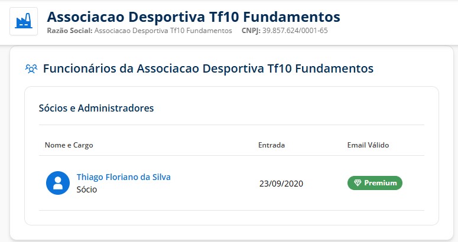This screenshot has width=458, height=242.
Task: Click the diamond icon in Premium badge
Action: pos(357,183)
